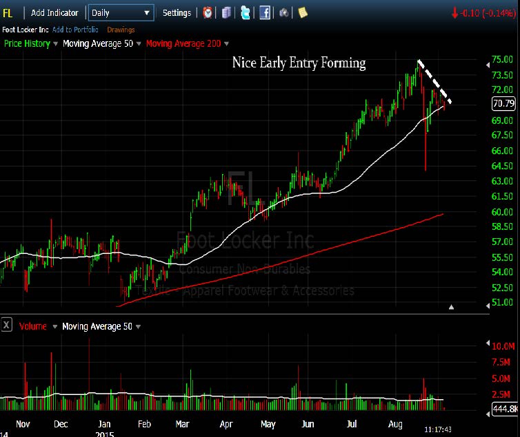Image resolution: width=520 pixels, height=437 pixels.
Task: Click the red down arrow price change indicator
Action: coord(454,13)
